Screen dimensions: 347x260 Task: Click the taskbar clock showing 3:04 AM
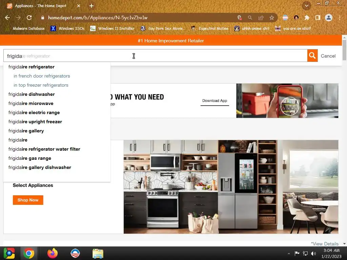click(x=331, y=253)
